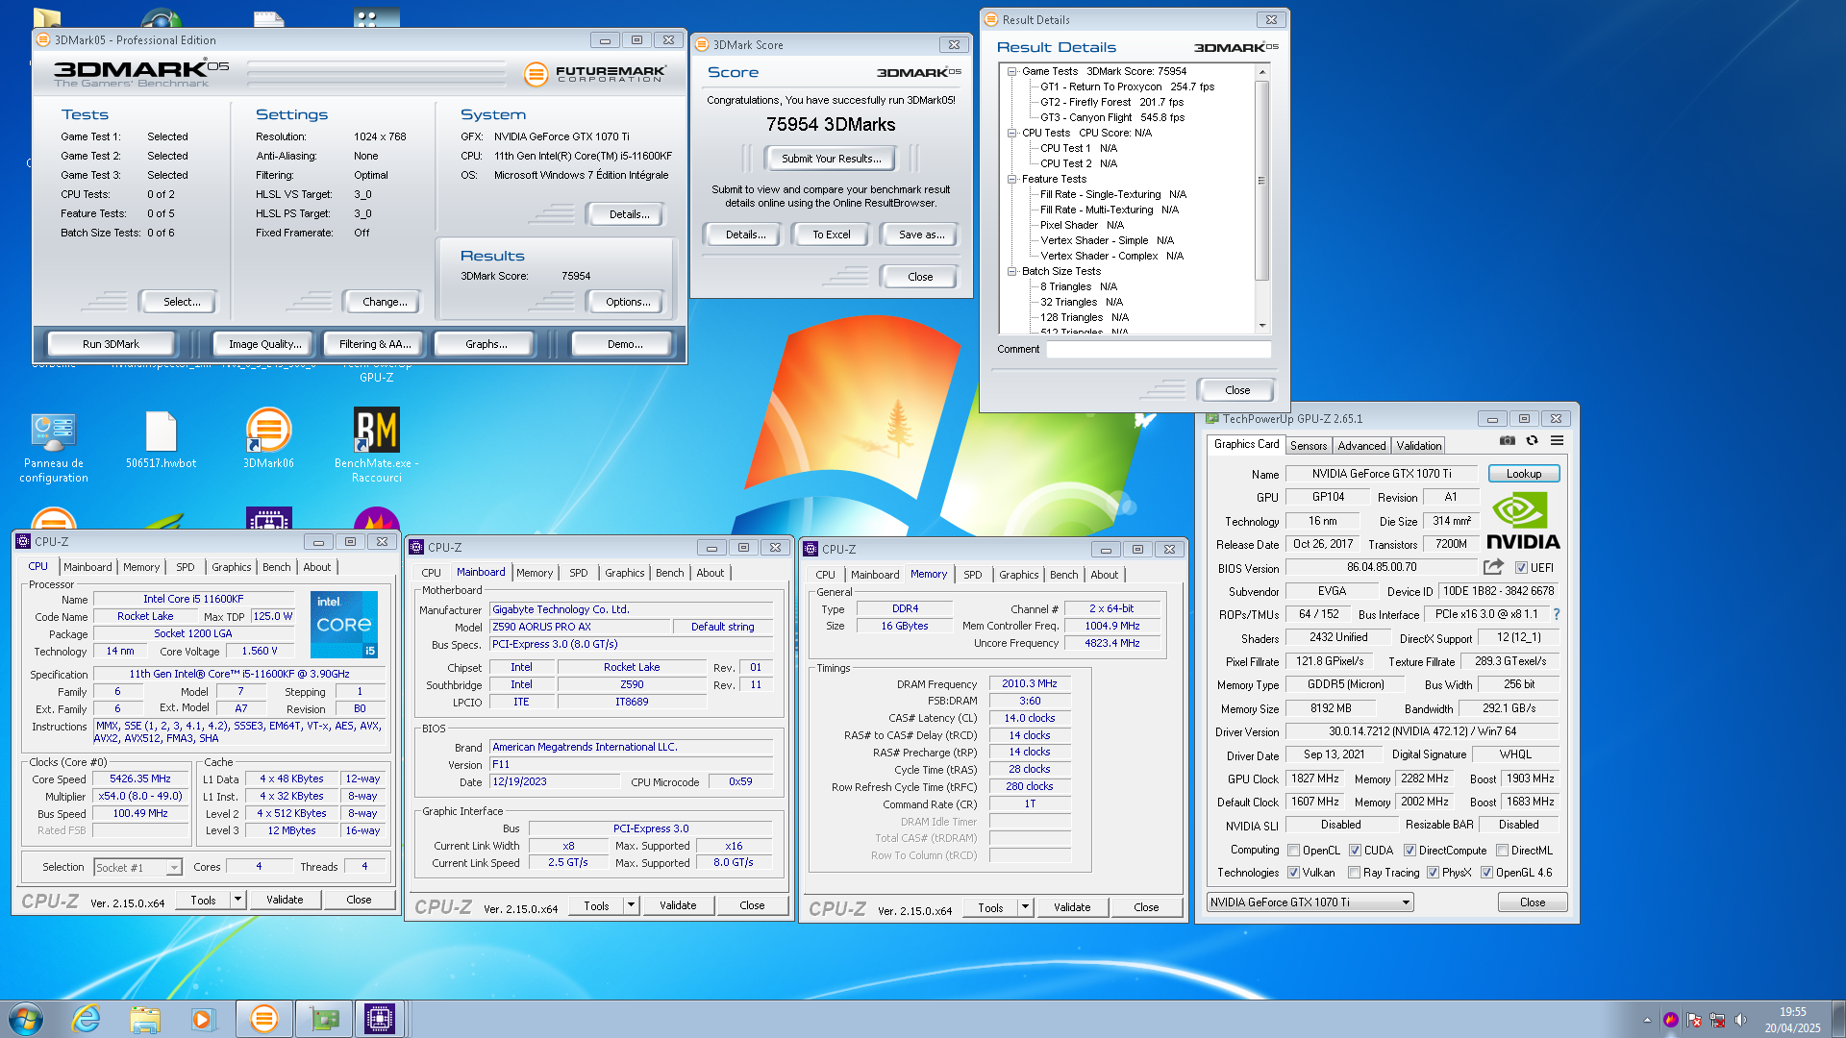Click Submit Your Results button
The height and width of the screenshot is (1038, 1846).
pyautogui.click(x=831, y=159)
